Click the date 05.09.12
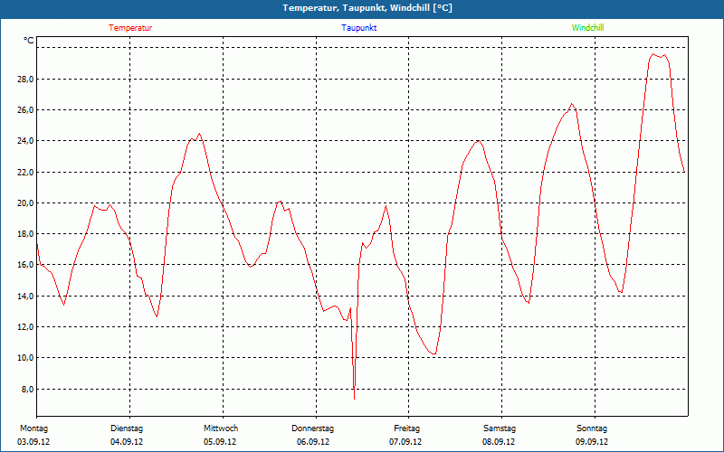The width and height of the screenshot is (724, 452). 220,442
